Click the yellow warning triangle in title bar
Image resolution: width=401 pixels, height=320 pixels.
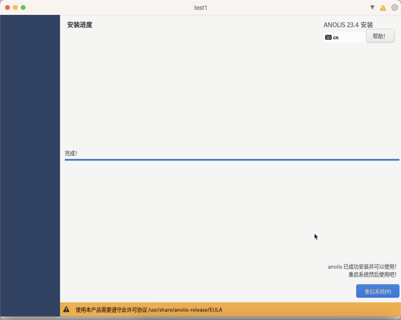point(383,8)
